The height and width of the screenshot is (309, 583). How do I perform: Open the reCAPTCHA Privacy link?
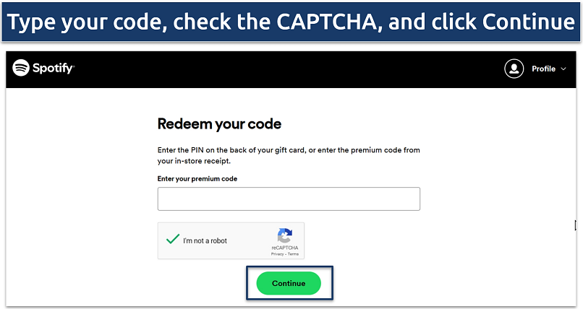click(x=277, y=254)
